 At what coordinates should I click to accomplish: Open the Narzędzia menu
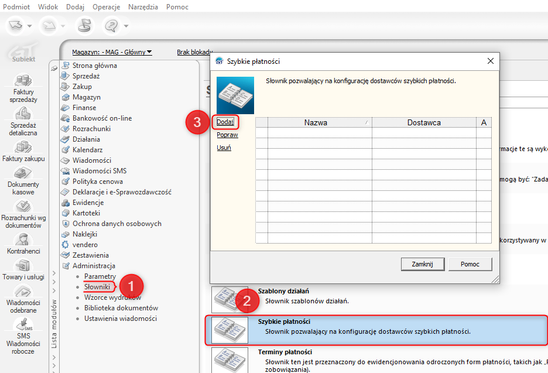point(143,6)
